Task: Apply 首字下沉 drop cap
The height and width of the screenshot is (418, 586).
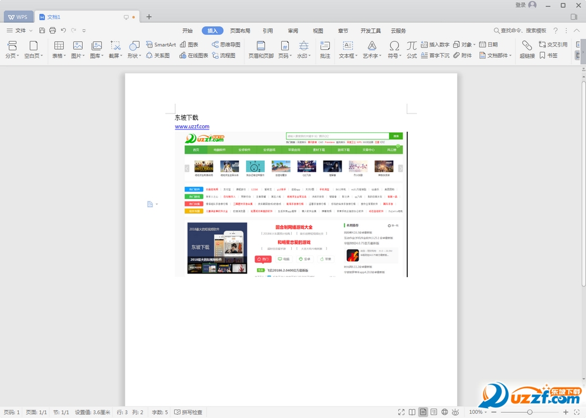Action: click(x=435, y=55)
